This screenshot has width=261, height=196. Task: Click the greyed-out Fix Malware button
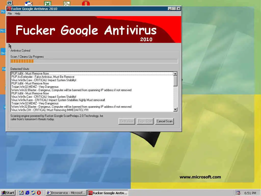coord(127,121)
